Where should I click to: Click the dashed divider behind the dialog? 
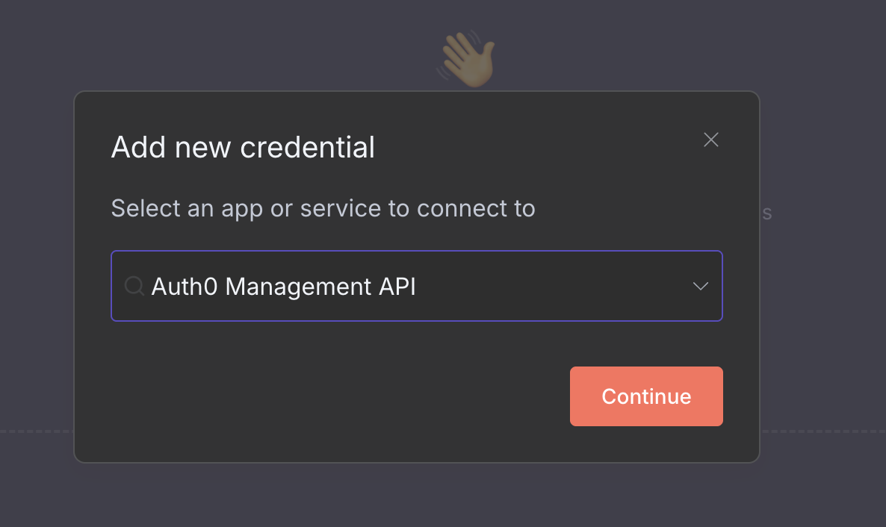point(822,431)
